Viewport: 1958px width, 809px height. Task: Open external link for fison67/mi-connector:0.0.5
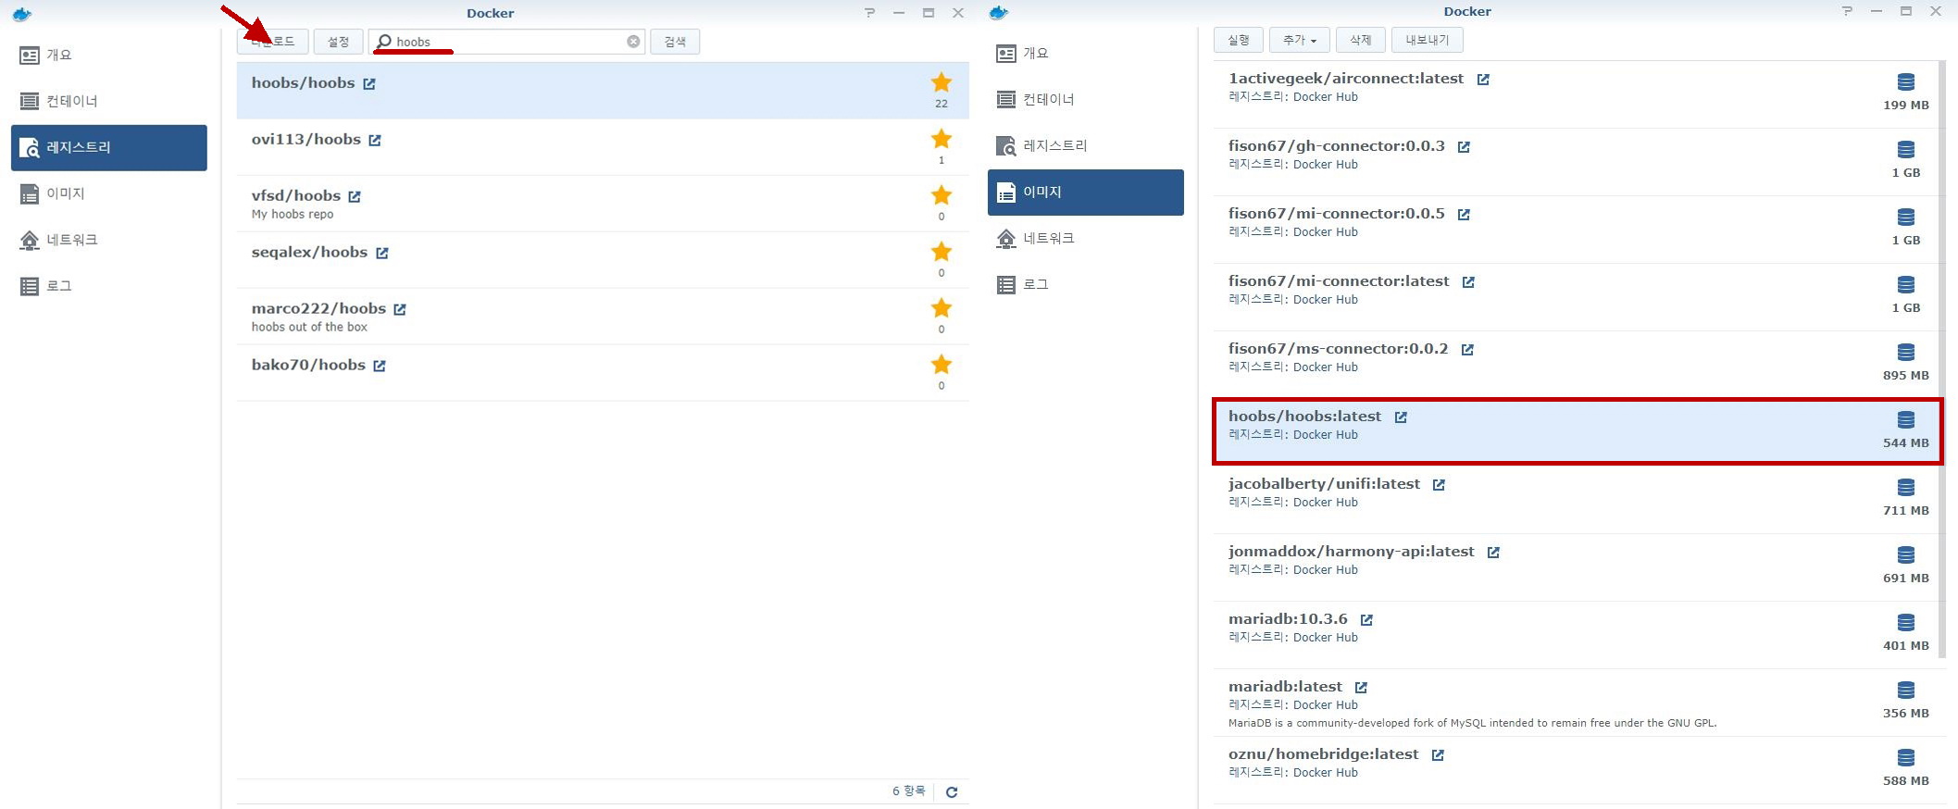[1464, 215]
